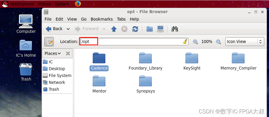Select the KeySight folder icon
Viewport: 269px width, 117px height.
click(192, 58)
